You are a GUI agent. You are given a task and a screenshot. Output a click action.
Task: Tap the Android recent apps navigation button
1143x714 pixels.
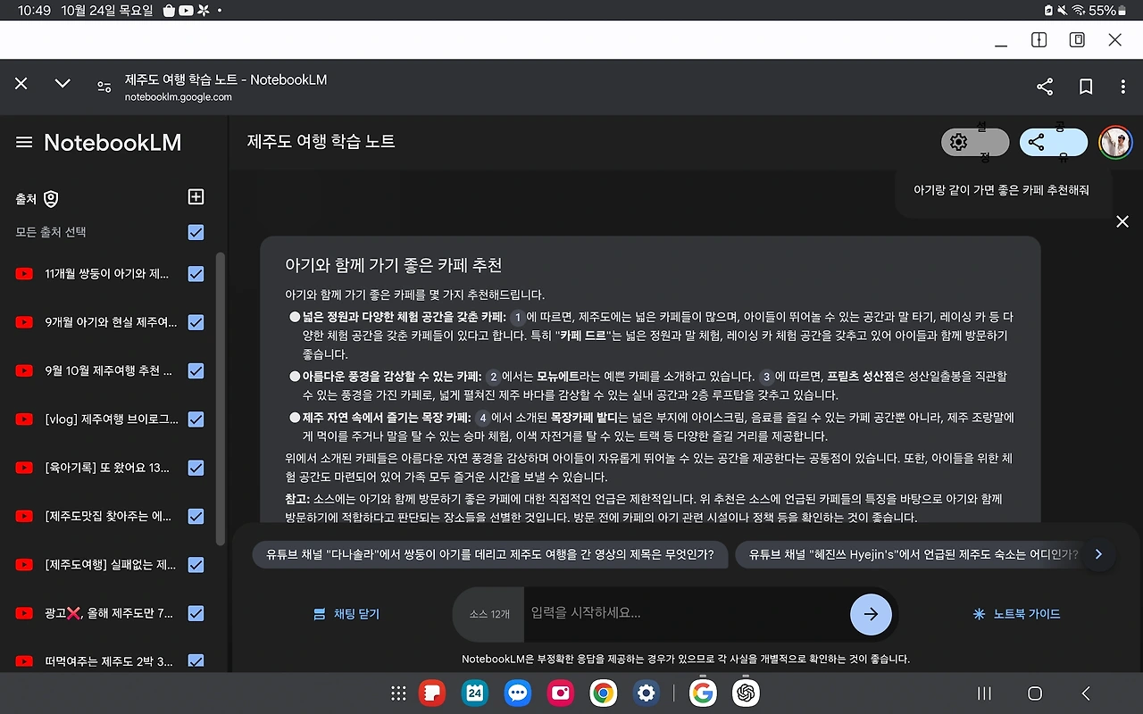pos(985,693)
